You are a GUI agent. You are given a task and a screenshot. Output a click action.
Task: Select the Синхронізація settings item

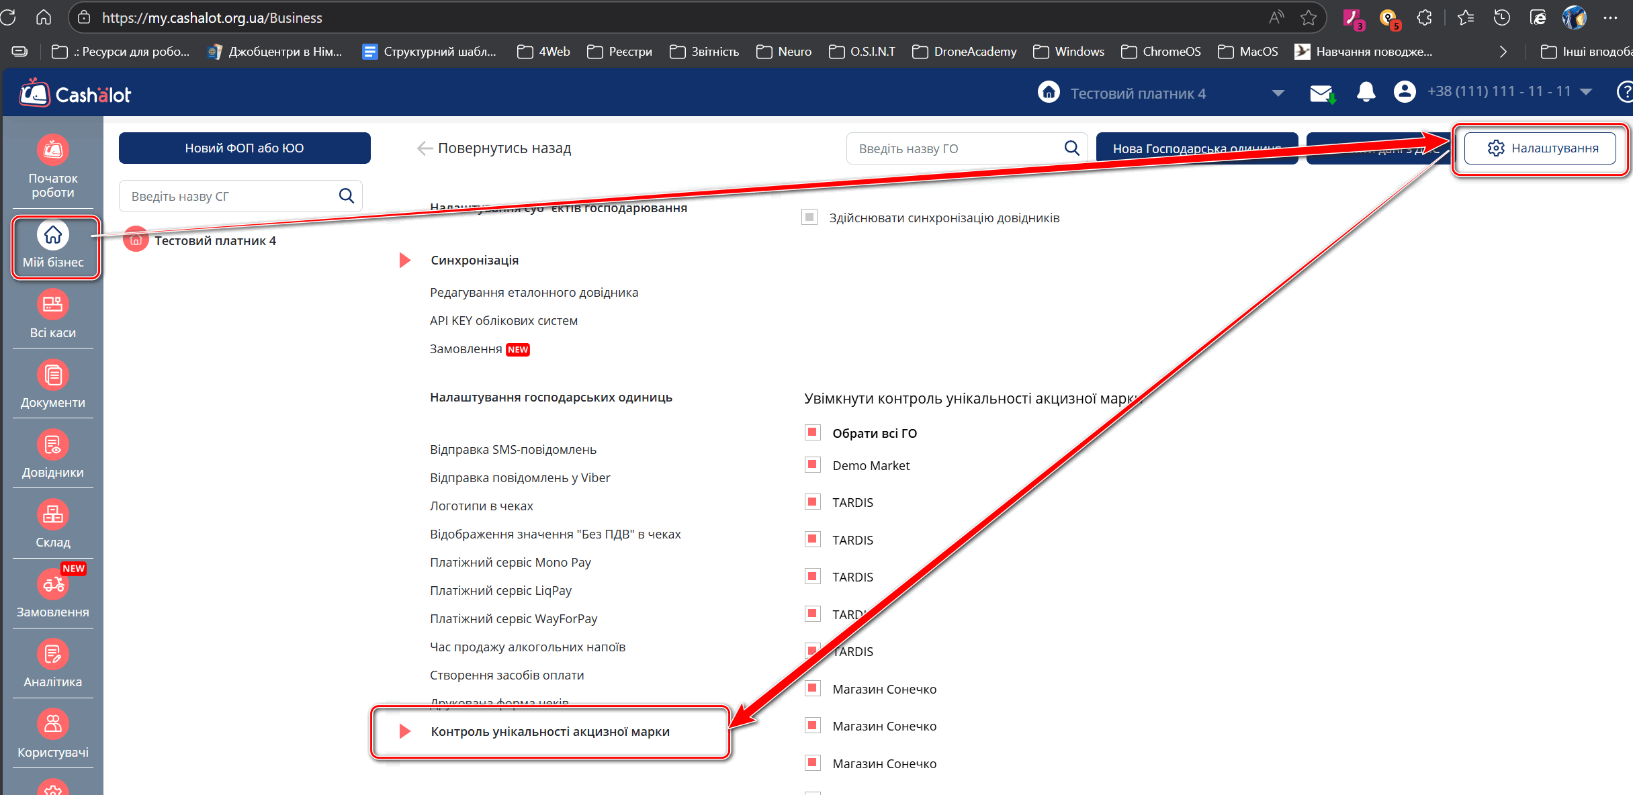point(474,261)
